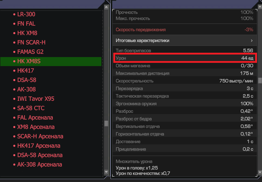Click the -3% movement speed value
The width and height of the screenshot is (262, 182).
click(249, 30)
